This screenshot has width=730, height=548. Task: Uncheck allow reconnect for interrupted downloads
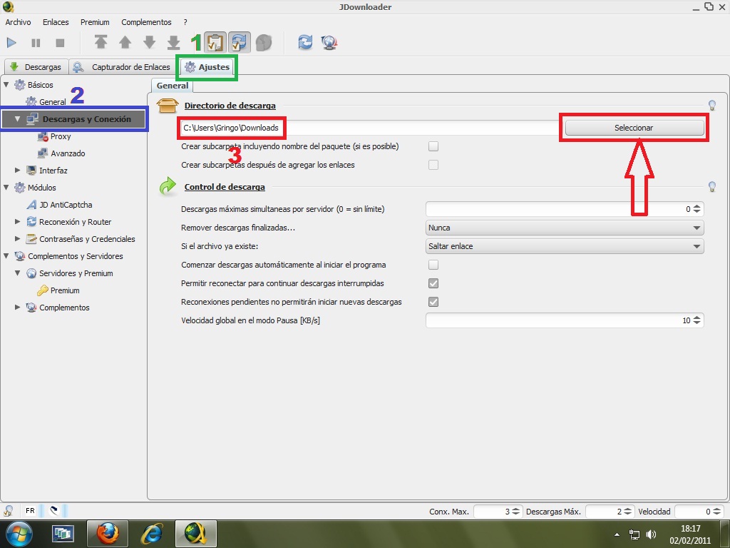[x=433, y=283]
